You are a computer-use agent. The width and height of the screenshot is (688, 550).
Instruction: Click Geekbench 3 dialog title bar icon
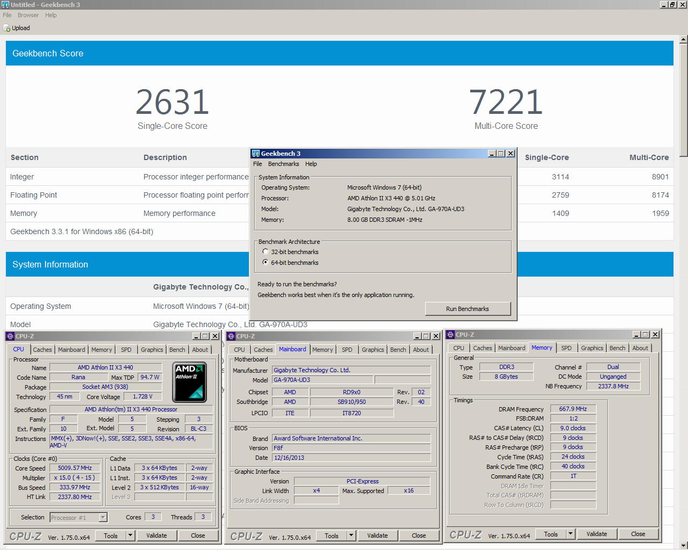point(256,154)
